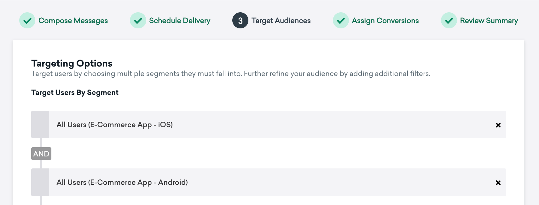Click the Schedule Delivery green checkmark icon
This screenshot has height=205, width=539.
[138, 20]
